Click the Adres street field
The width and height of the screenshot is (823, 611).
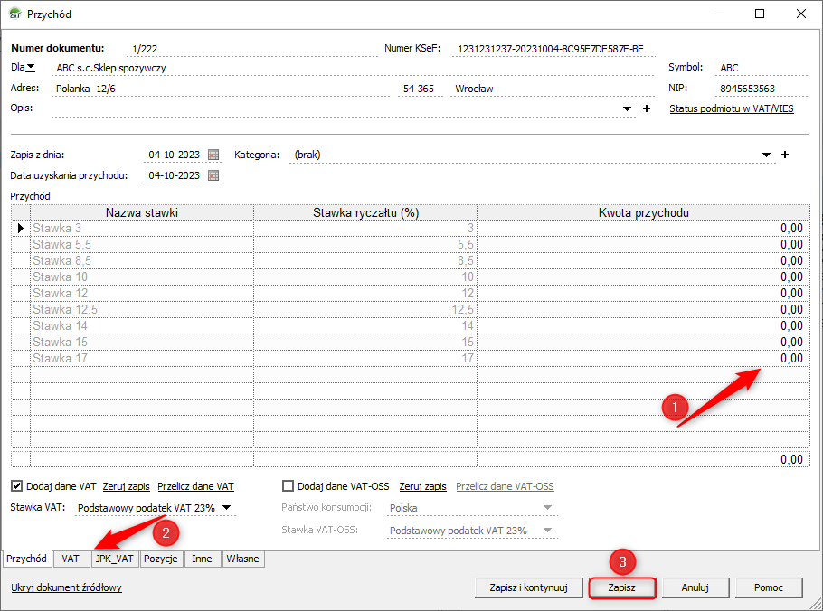coord(221,89)
